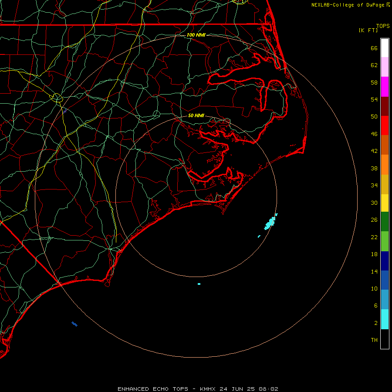Click the small cyan echo south of radar

199,284
